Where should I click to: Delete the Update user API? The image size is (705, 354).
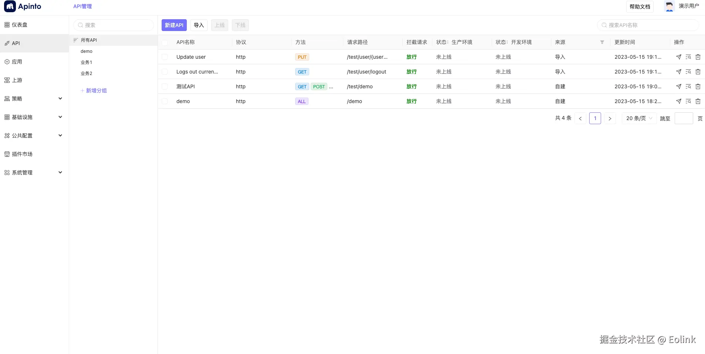point(698,57)
